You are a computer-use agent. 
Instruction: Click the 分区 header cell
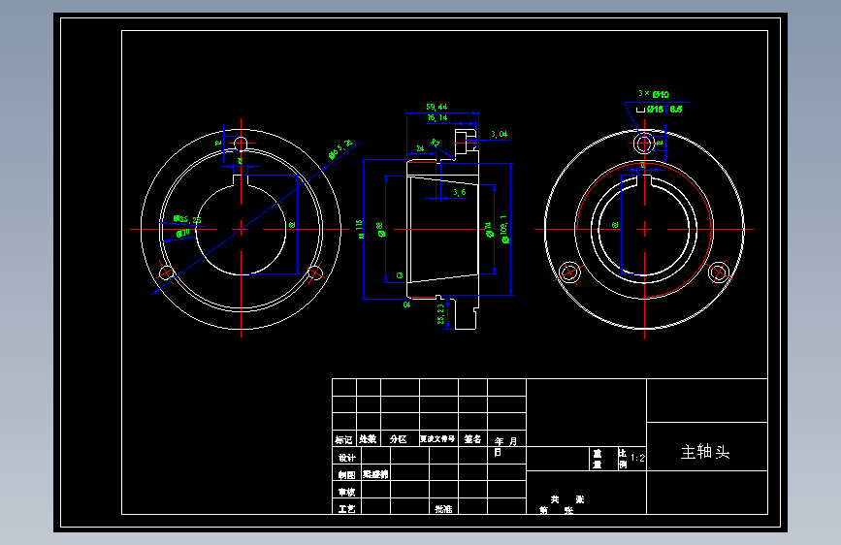pyautogui.click(x=398, y=439)
